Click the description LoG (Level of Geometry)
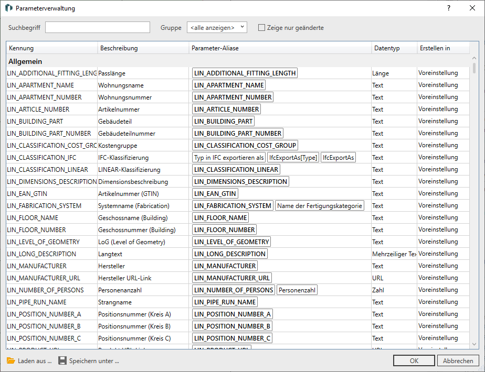The image size is (485, 372). click(x=132, y=242)
